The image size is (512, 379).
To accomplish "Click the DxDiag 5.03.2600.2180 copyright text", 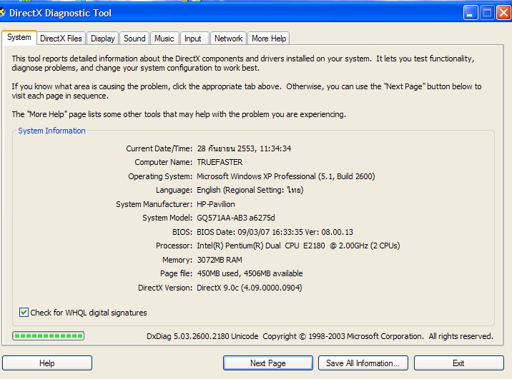I will coord(320,336).
